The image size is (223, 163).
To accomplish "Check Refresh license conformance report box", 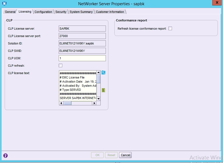I will (170, 29).
